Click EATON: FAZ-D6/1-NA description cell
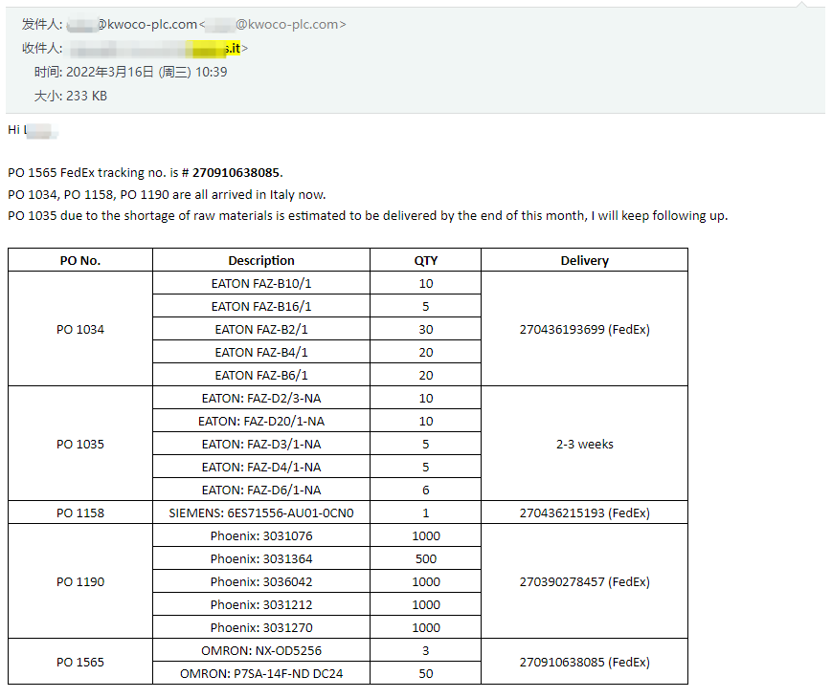The image size is (832, 698). point(261,491)
